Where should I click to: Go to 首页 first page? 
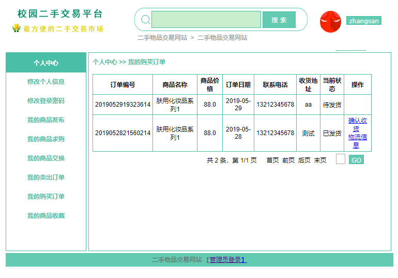point(272,160)
